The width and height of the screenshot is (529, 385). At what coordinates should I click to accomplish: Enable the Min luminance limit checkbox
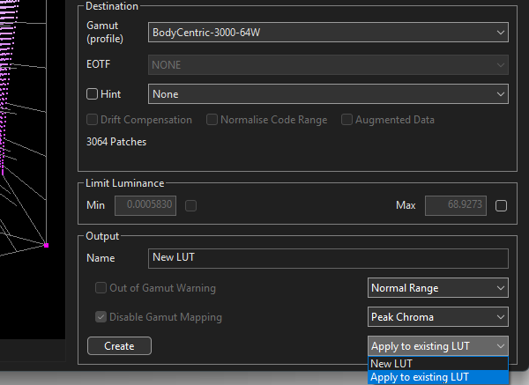[x=191, y=205]
